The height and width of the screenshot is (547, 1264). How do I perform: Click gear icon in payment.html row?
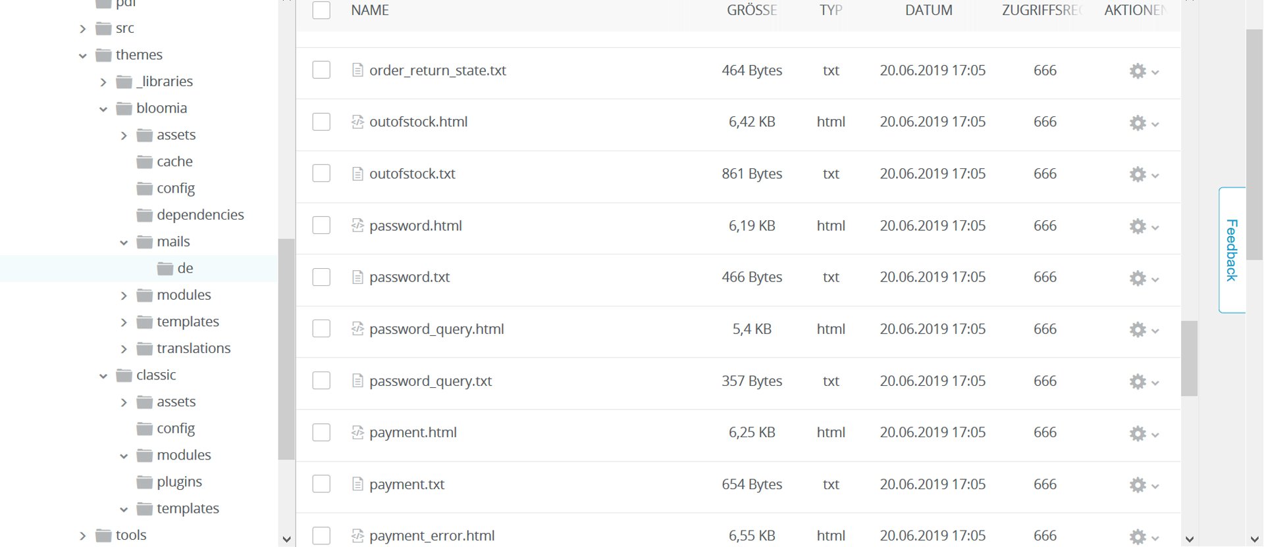coord(1138,433)
